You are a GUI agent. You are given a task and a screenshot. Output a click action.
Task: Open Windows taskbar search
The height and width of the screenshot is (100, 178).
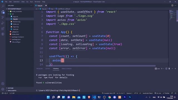pos(53,97)
